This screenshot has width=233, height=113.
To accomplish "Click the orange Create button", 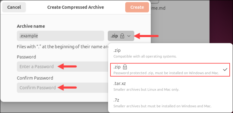I will 137,7.
